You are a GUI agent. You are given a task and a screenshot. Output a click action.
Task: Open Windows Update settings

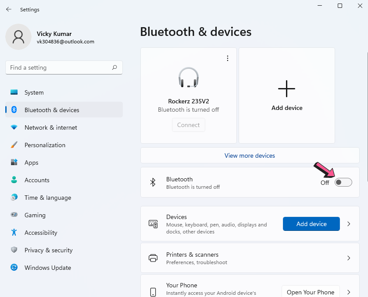tap(64, 268)
